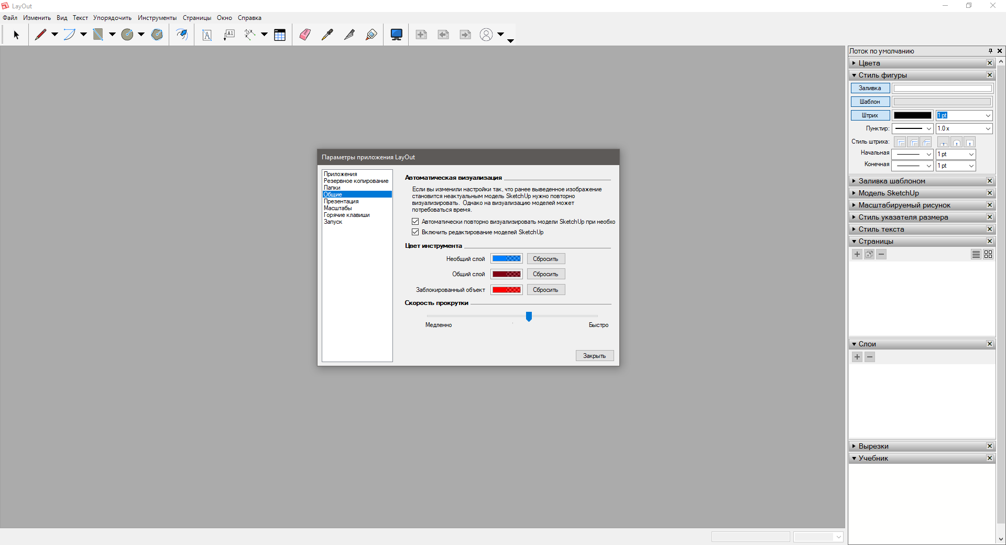
Task: Uncheck automatic re-render of SketchUp models
Action: coord(415,222)
